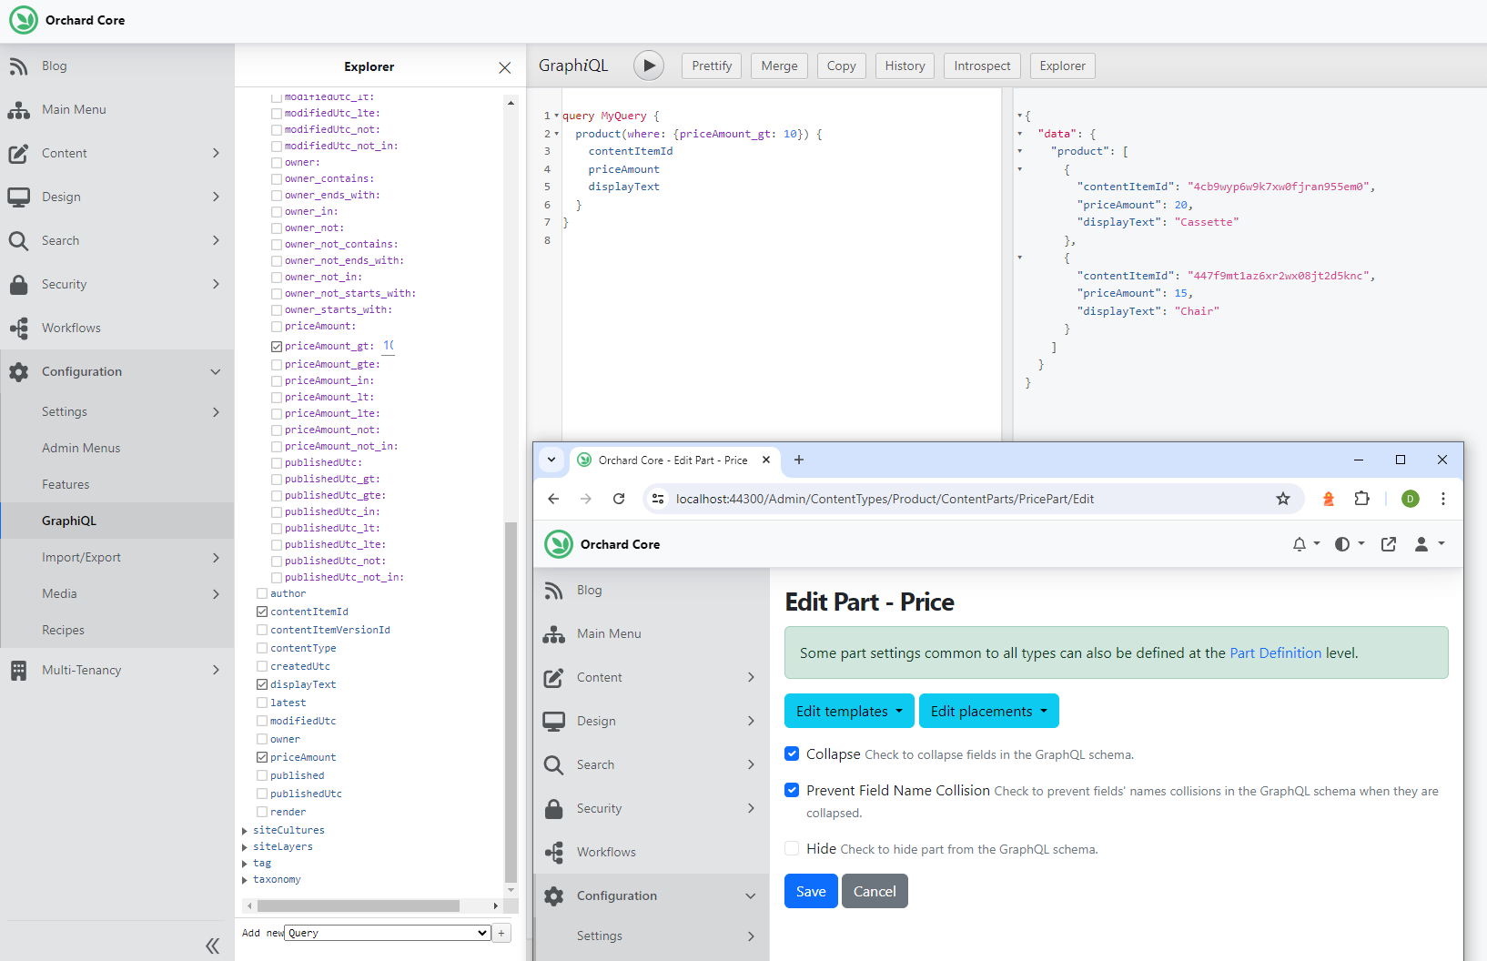The width and height of the screenshot is (1487, 961).
Task: Switch to the Edit Part - Price browser tab
Action: [x=673, y=460]
